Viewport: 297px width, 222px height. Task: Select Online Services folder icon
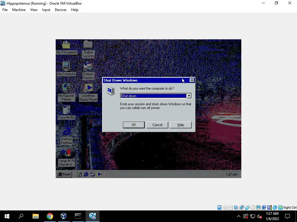(88, 50)
